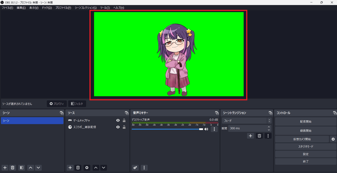Select the ゲームキャプチャ source row
This screenshot has height=173, width=337.
point(97,120)
